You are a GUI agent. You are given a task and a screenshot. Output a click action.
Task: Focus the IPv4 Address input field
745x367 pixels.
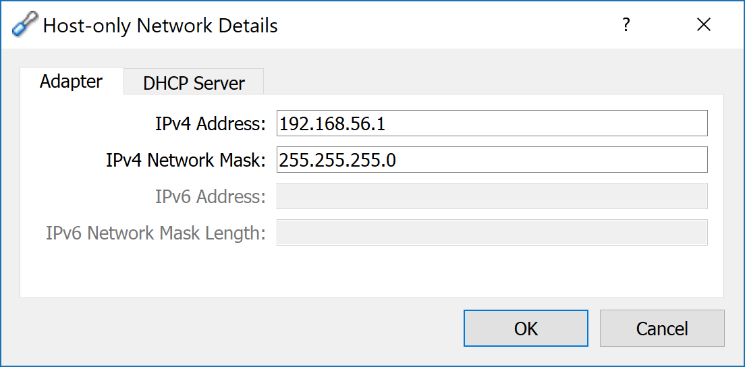492,123
